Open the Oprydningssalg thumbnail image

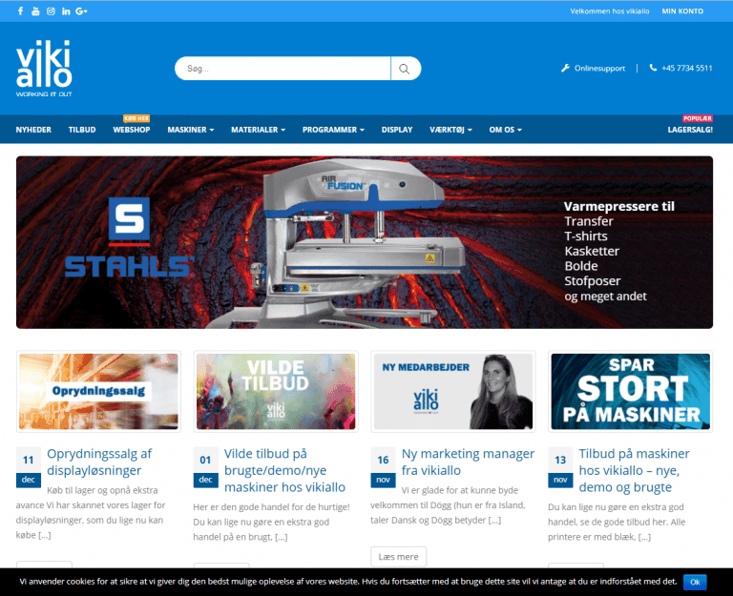98,391
